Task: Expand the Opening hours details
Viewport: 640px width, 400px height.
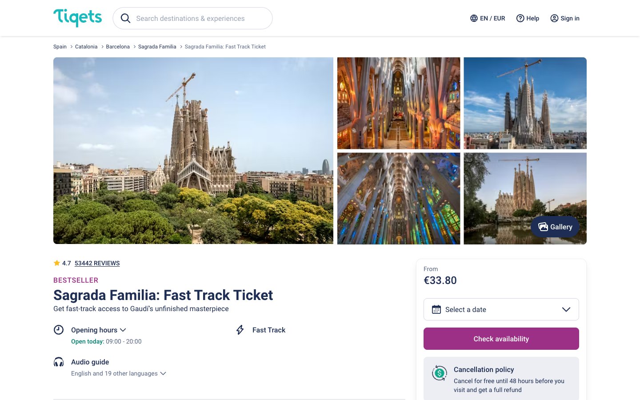Action: tap(99, 330)
